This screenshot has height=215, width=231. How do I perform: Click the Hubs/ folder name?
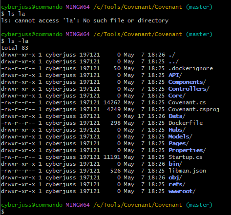click(177, 130)
